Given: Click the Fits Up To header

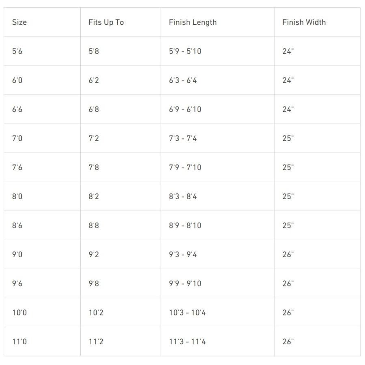Looking at the screenshot, I should coord(106,22).
